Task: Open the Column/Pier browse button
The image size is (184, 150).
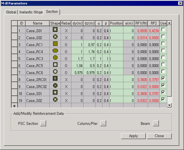Action: tap(103, 123)
